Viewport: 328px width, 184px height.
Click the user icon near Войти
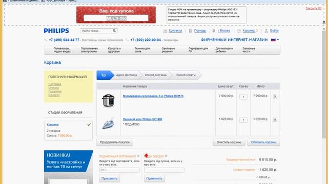pos(266,31)
